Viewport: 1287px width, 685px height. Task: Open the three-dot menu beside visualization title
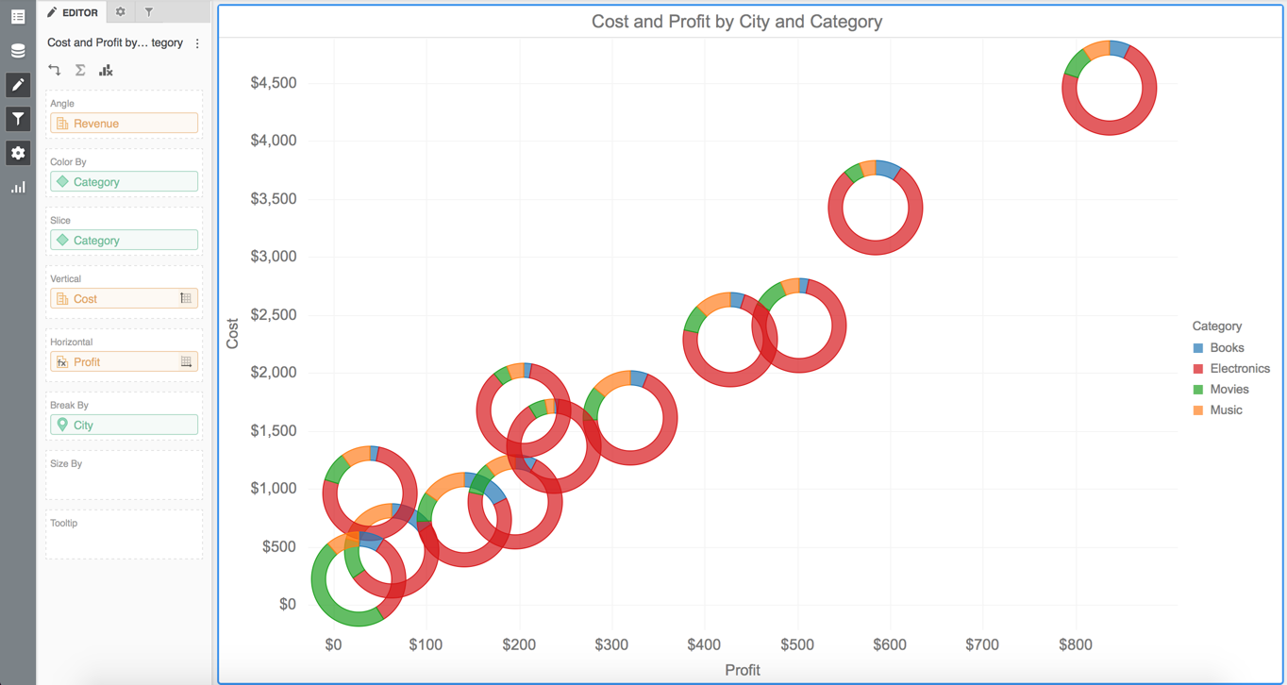click(197, 43)
